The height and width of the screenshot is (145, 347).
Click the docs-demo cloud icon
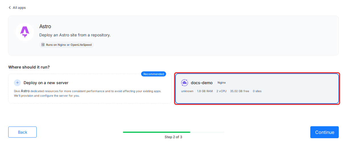click(185, 83)
